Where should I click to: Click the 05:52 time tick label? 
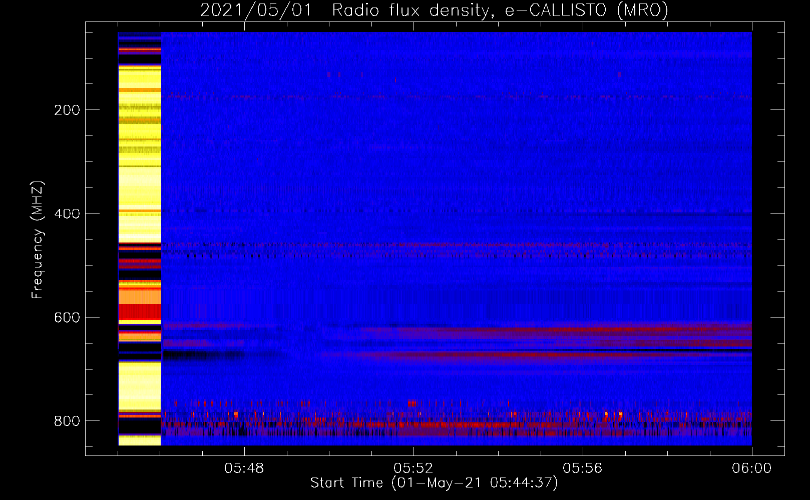pos(414,468)
